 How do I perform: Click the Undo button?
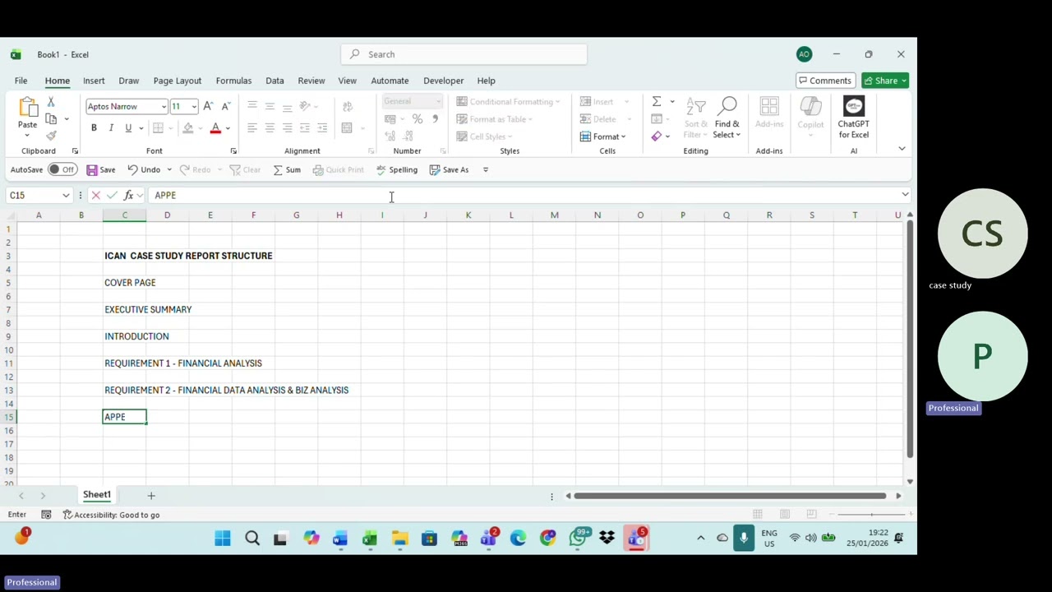click(144, 169)
